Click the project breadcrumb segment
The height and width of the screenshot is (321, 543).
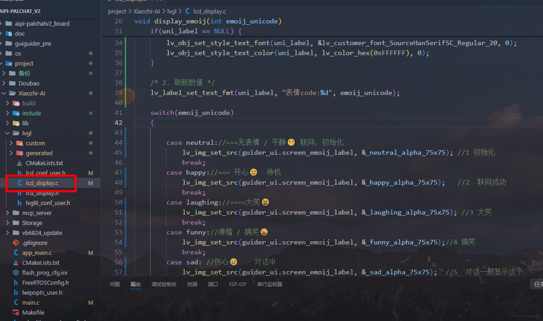point(117,11)
